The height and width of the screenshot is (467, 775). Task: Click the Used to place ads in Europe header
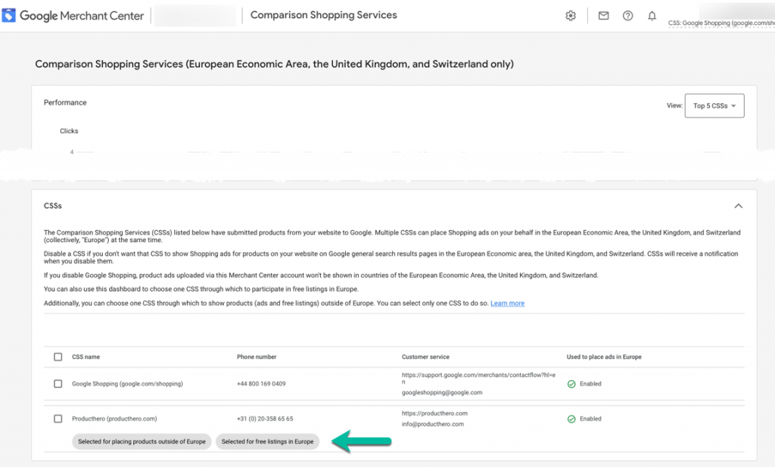coord(604,356)
